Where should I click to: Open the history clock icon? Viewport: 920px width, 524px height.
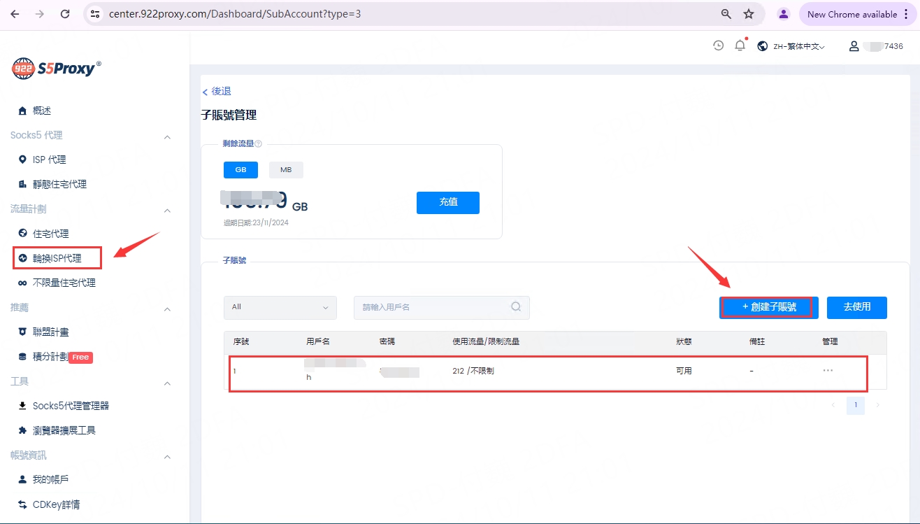(x=718, y=46)
